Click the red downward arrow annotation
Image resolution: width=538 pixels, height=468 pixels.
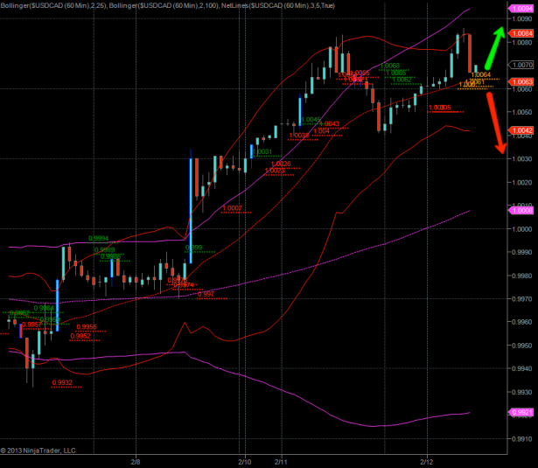pos(495,122)
